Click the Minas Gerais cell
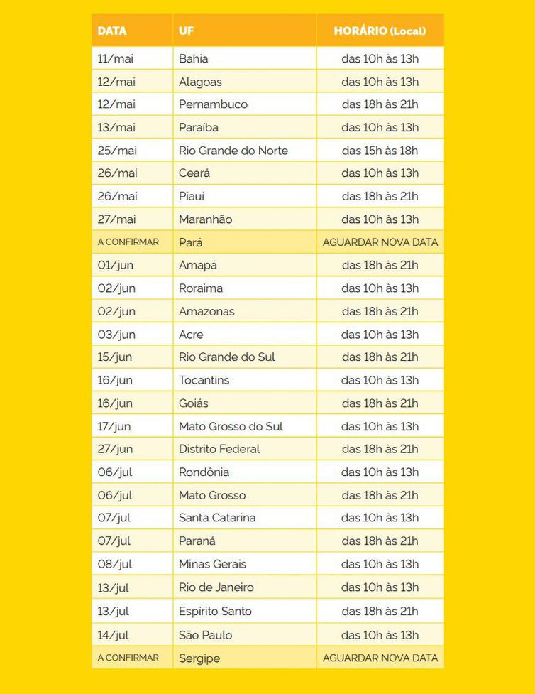This screenshot has width=535, height=694. (213, 564)
